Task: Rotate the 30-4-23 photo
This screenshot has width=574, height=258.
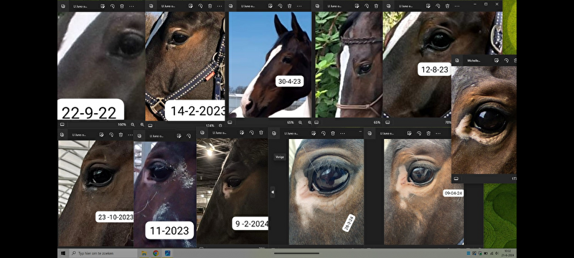Action: 280,6
